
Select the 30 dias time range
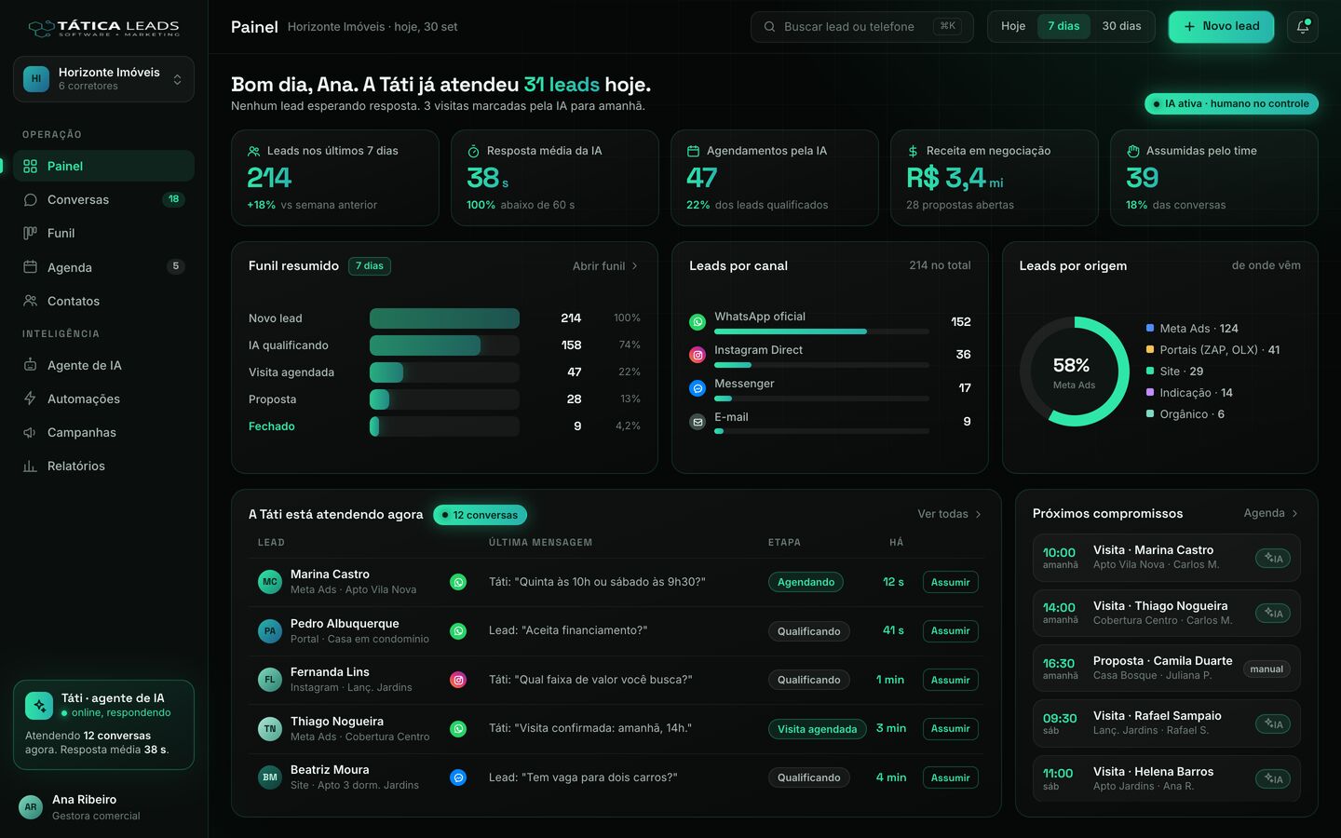click(1121, 26)
